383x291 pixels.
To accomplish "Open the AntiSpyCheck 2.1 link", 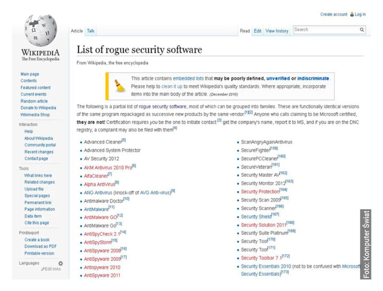I will tap(102, 234).
